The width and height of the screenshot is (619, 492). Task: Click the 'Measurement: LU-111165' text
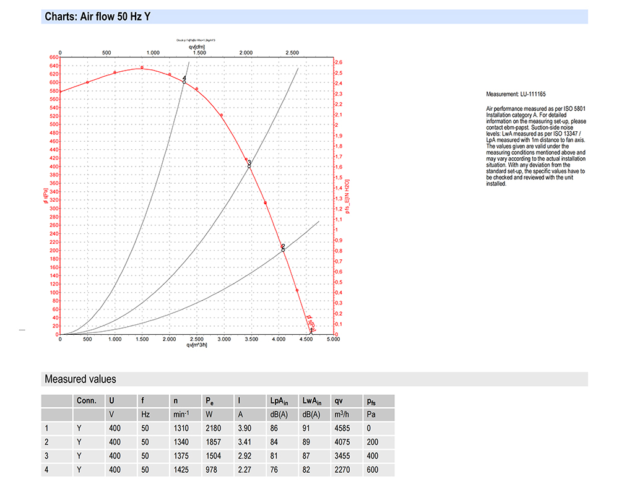pos(516,94)
